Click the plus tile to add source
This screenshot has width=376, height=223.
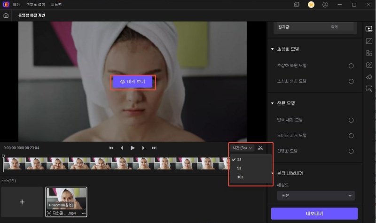22,202
